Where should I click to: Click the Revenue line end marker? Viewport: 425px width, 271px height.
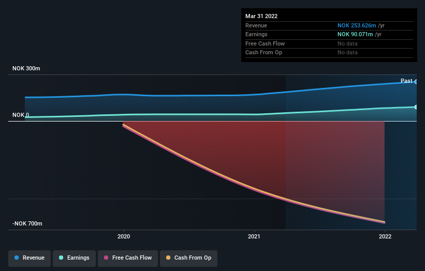coord(416,82)
